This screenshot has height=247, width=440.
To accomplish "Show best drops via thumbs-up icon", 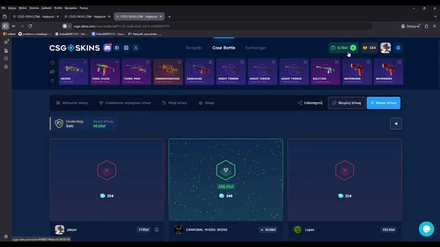I will coord(52,71).
